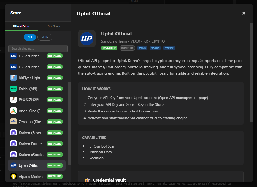Click the INSTALLED badge on the Kalshi (API) row
The width and height of the screenshot is (257, 187).
[55, 89]
